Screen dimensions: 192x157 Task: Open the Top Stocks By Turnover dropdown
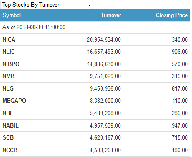[x=47, y=5]
